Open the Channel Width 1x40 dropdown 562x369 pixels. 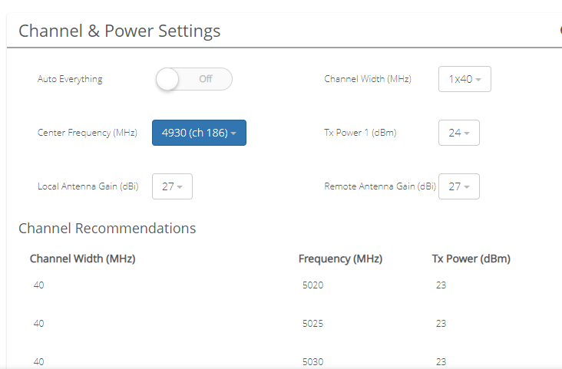click(464, 79)
